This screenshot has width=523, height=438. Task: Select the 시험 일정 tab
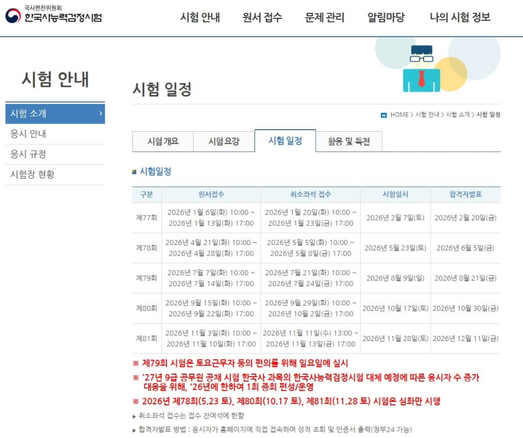click(286, 139)
